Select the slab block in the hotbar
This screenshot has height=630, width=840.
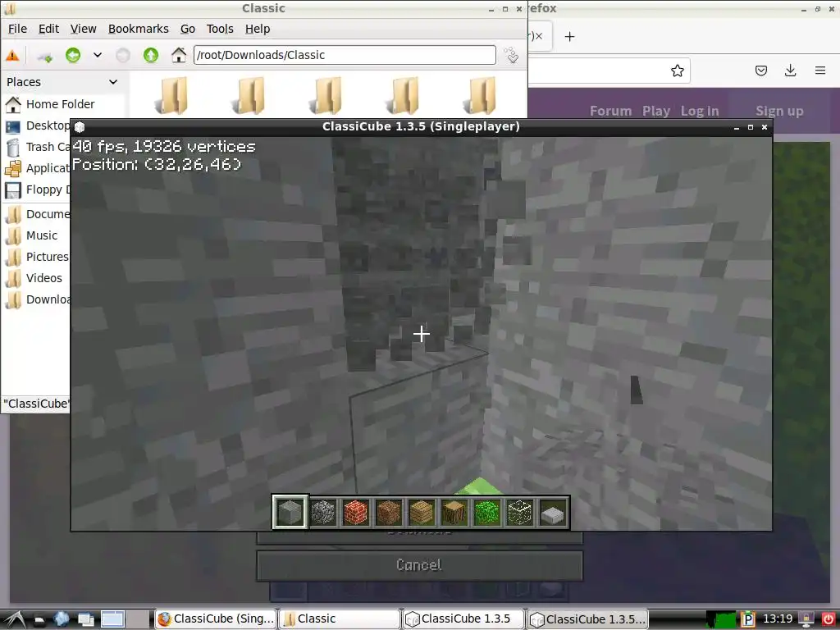point(553,512)
